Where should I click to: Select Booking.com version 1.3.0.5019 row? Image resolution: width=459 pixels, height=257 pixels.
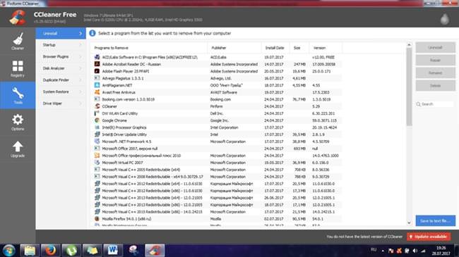pos(216,99)
